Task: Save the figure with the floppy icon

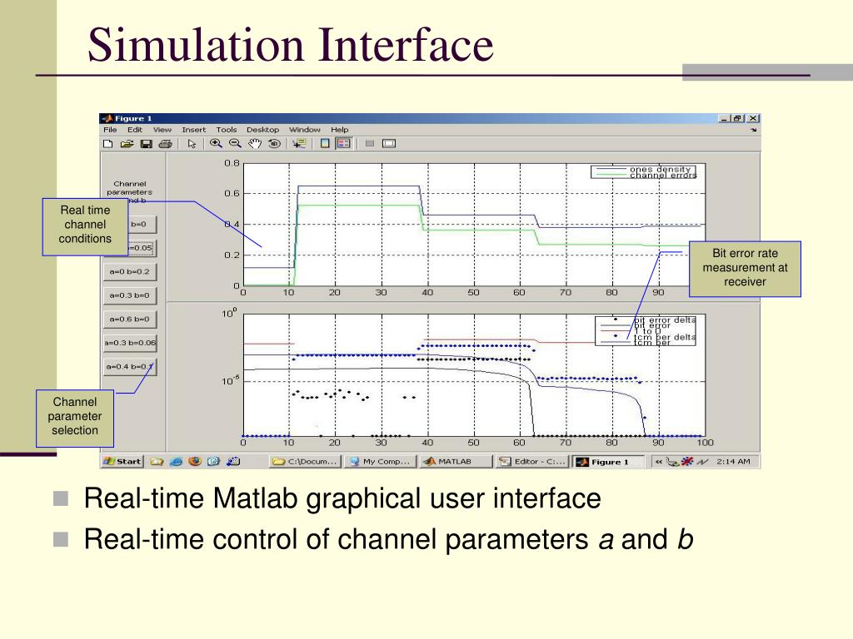Action: pos(146,144)
